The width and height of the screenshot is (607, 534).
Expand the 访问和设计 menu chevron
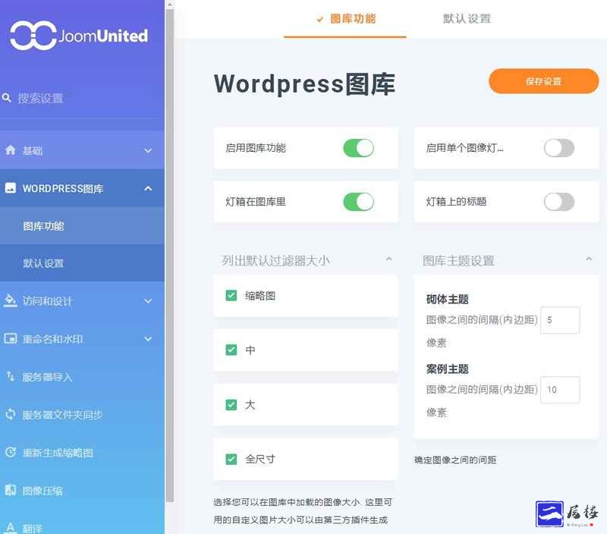coord(148,300)
